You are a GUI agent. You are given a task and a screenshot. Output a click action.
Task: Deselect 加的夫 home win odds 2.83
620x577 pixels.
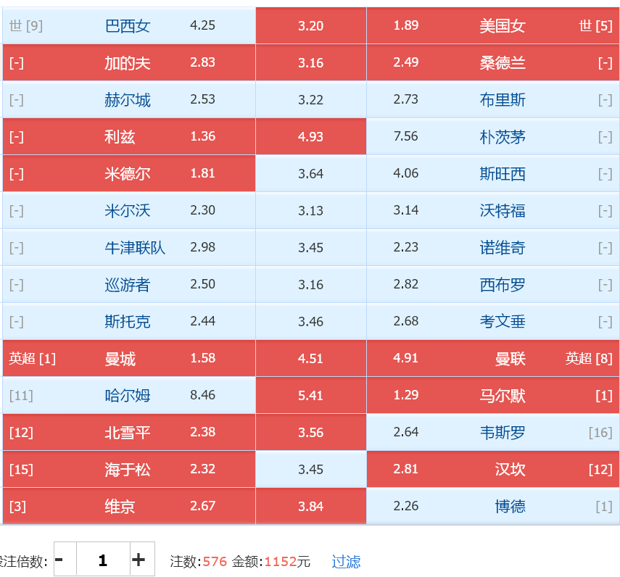pos(129,63)
